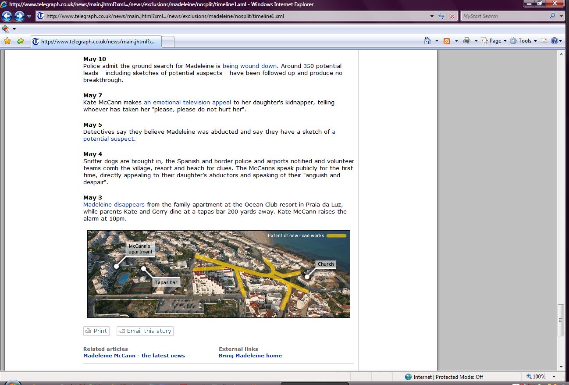Click the browser Back arrow button

click(7, 16)
